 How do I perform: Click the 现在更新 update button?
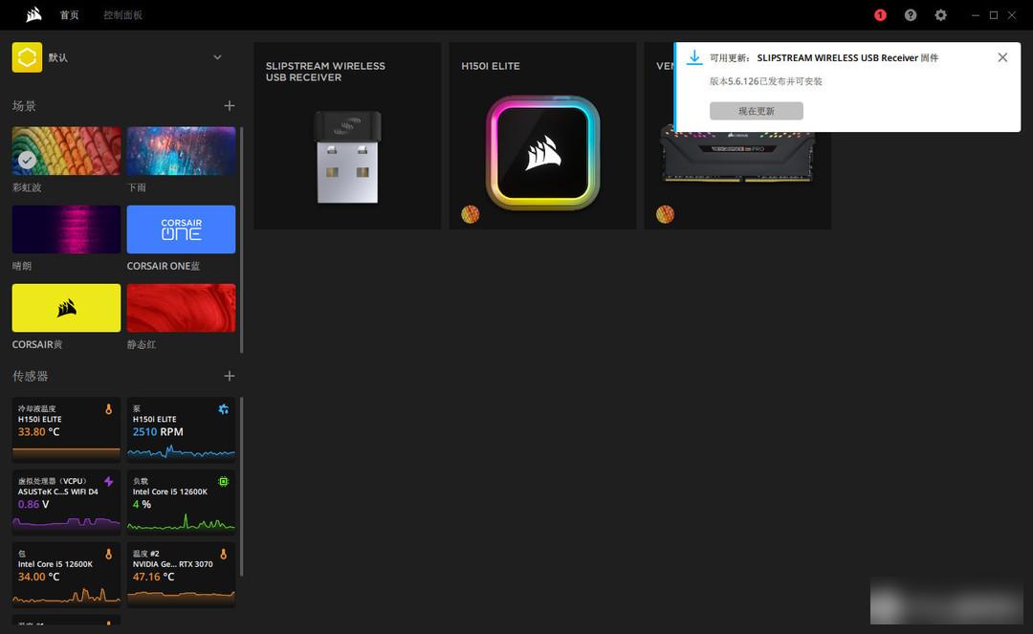coord(757,111)
